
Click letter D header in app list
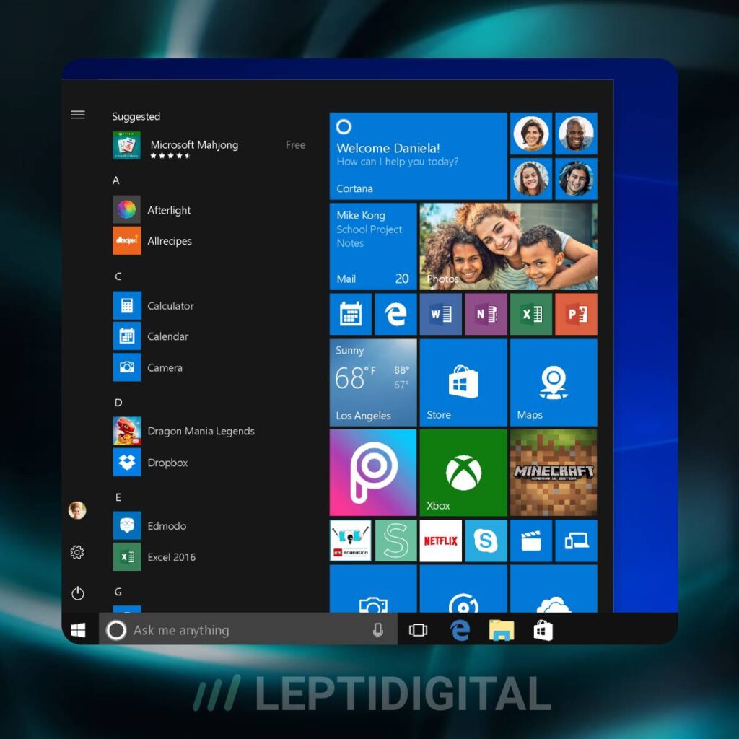[118, 403]
